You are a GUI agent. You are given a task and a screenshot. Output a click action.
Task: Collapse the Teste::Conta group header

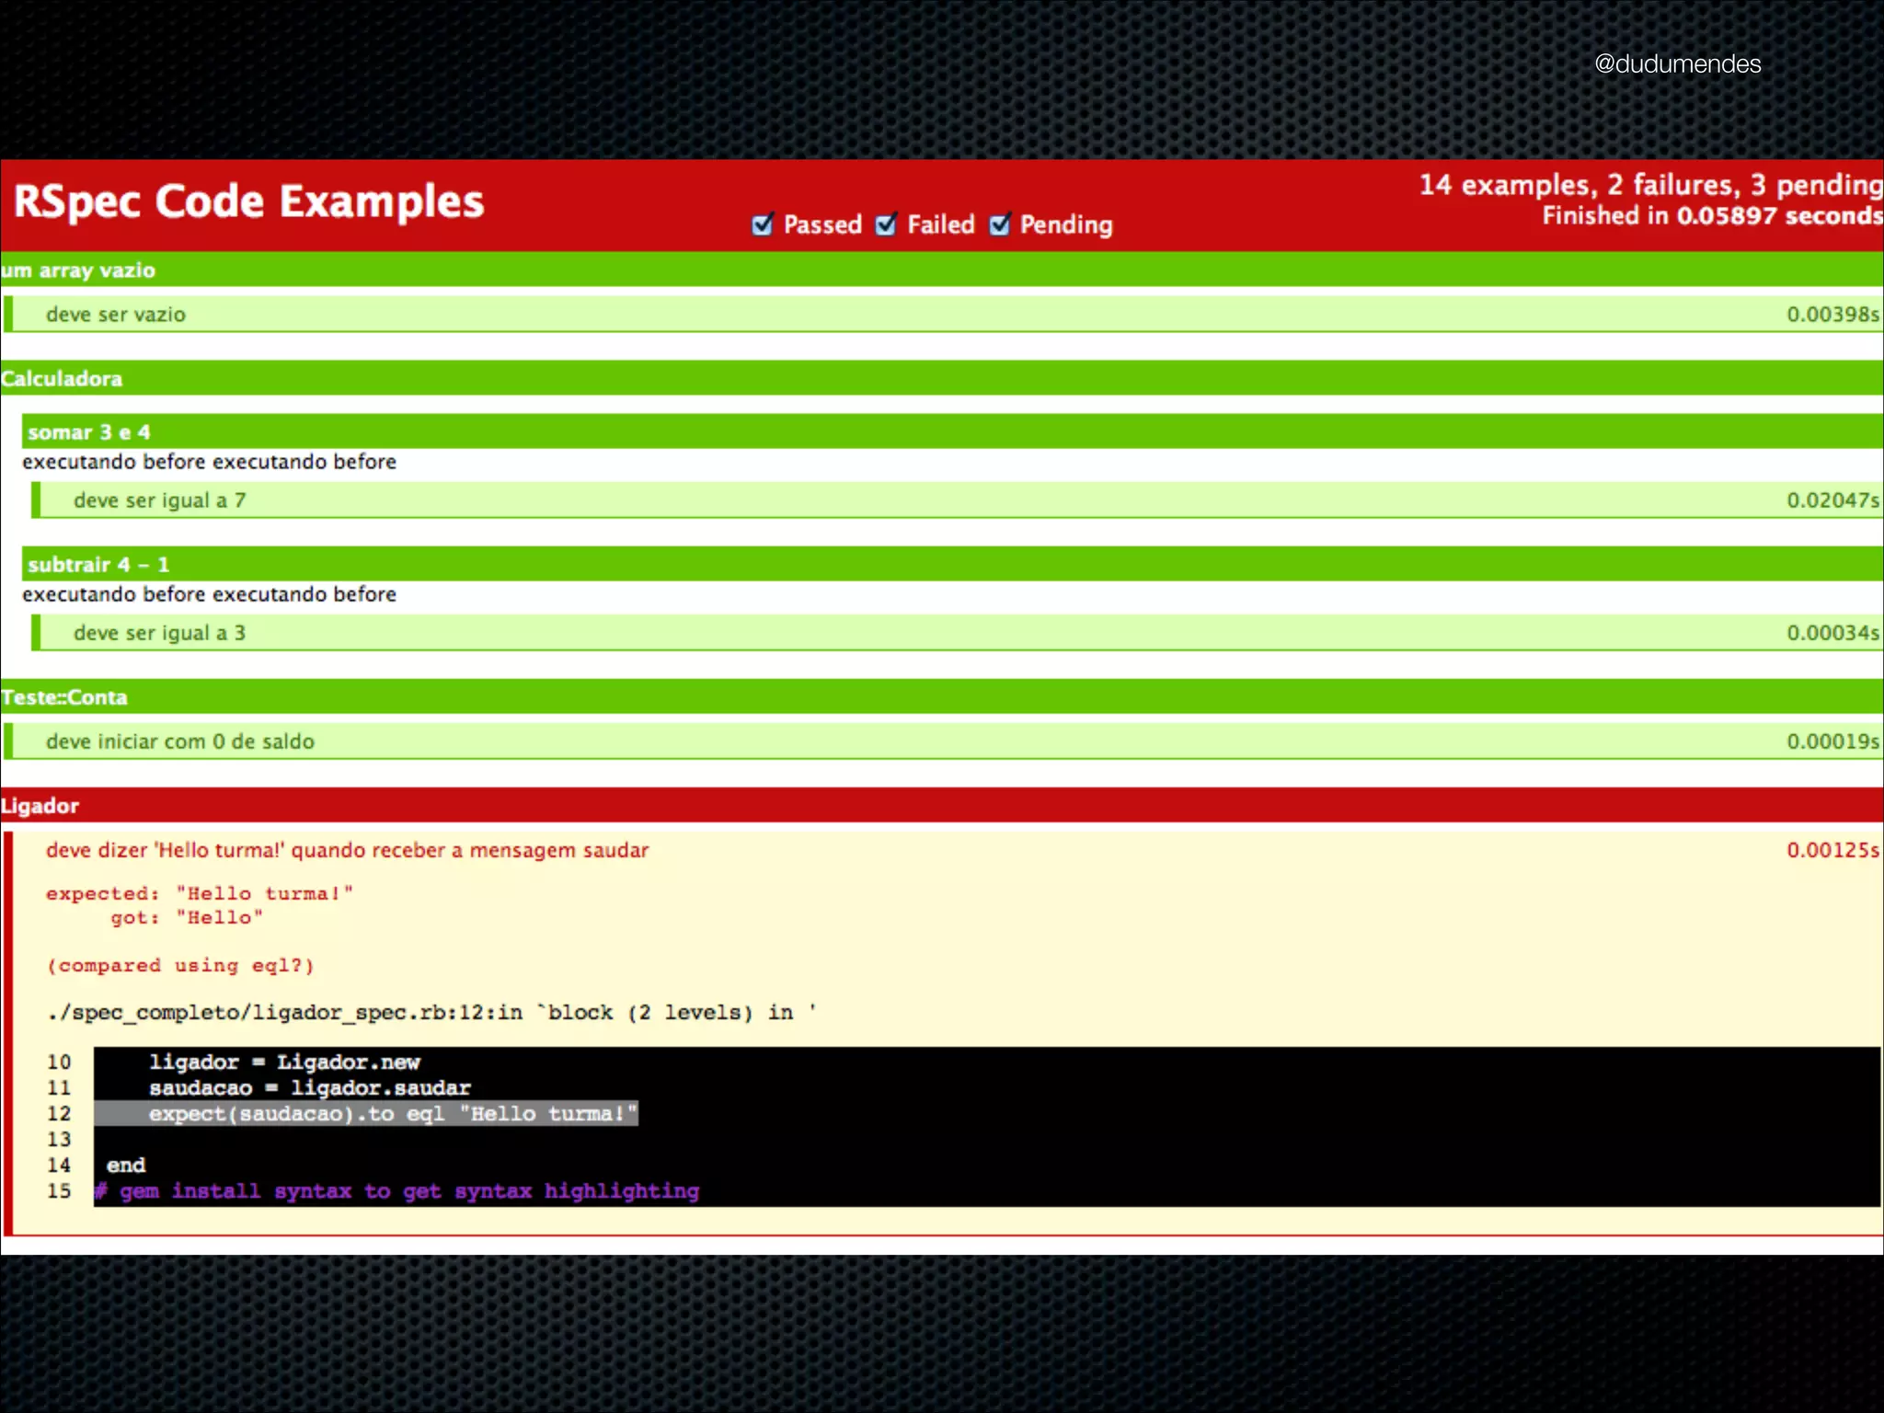click(64, 697)
